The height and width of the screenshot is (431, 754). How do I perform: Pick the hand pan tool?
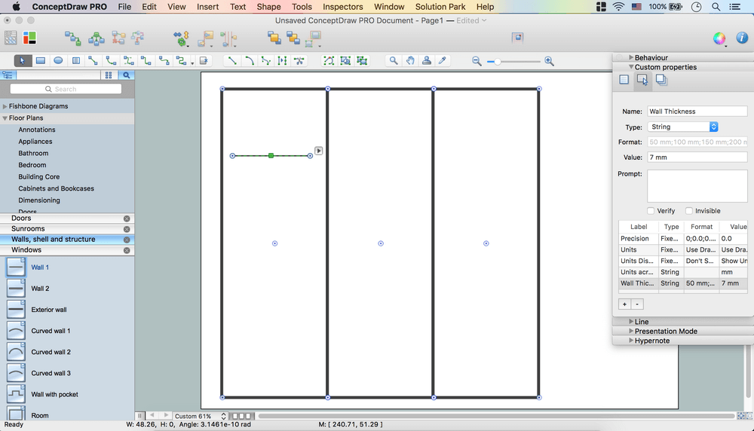pyautogui.click(x=410, y=61)
